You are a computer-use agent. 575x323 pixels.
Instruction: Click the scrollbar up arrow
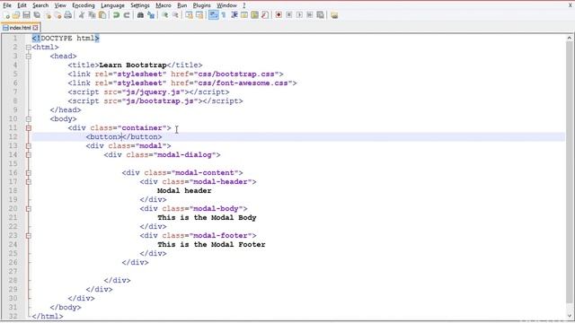coord(569,38)
